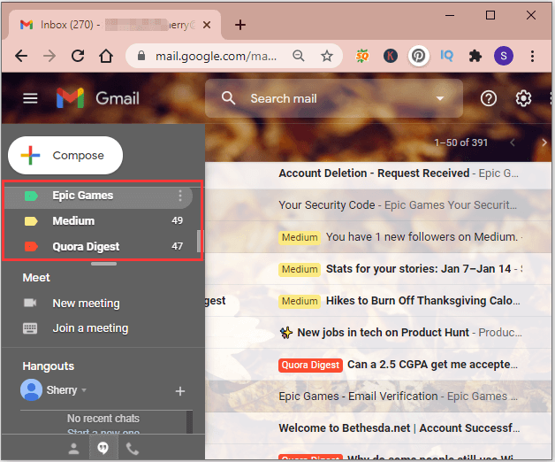The width and height of the screenshot is (555, 462).
Task: Click Medium label chip on Stats email
Action: pyautogui.click(x=300, y=269)
